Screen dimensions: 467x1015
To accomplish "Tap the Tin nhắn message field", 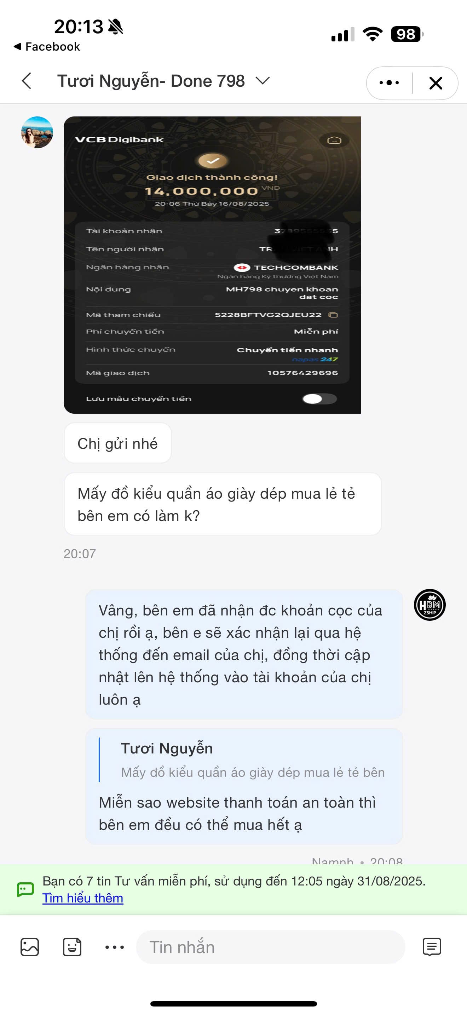I will coord(271,947).
